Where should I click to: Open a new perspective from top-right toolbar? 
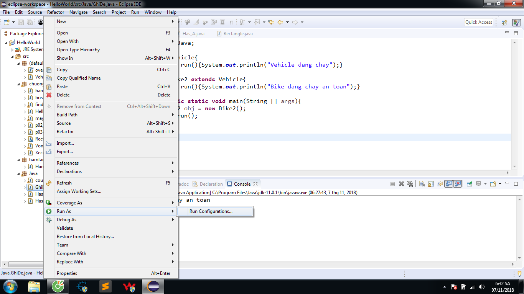pos(504,22)
